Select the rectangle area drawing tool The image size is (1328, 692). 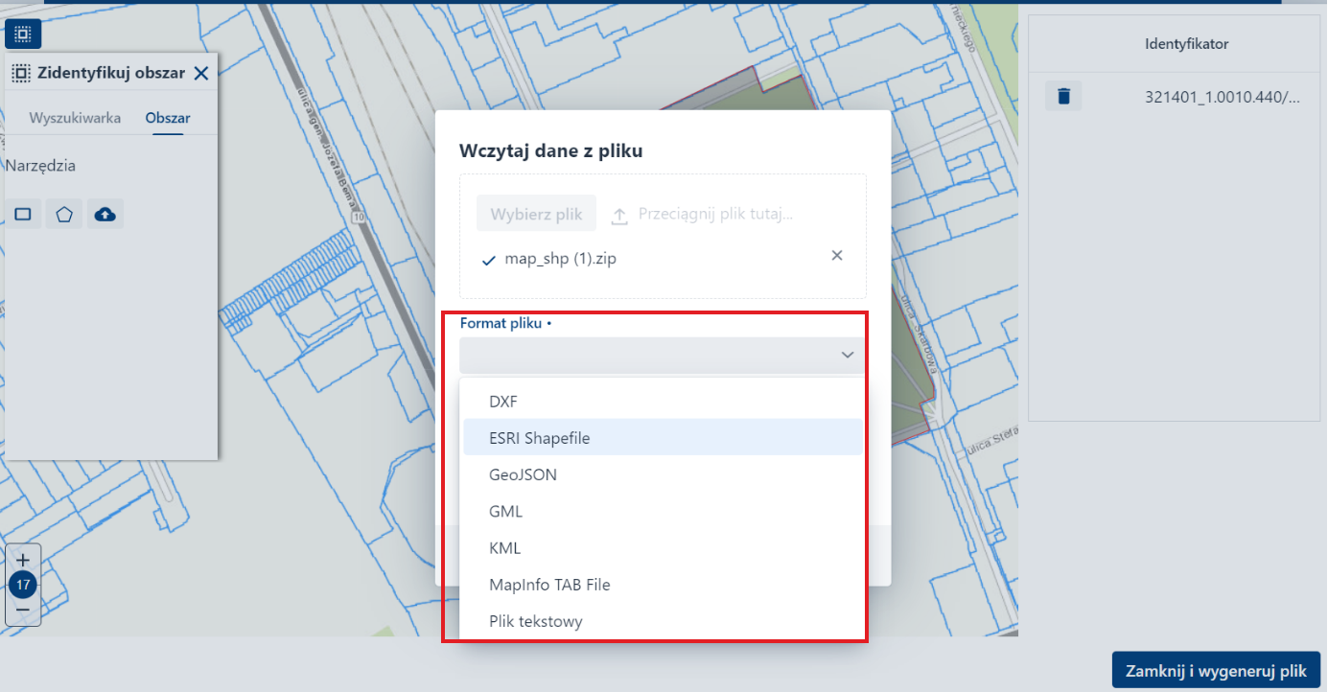(x=23, y=214)
